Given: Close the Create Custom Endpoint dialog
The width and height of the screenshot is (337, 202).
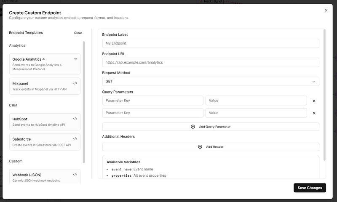Looking at the screenshot, I should 326,10.
